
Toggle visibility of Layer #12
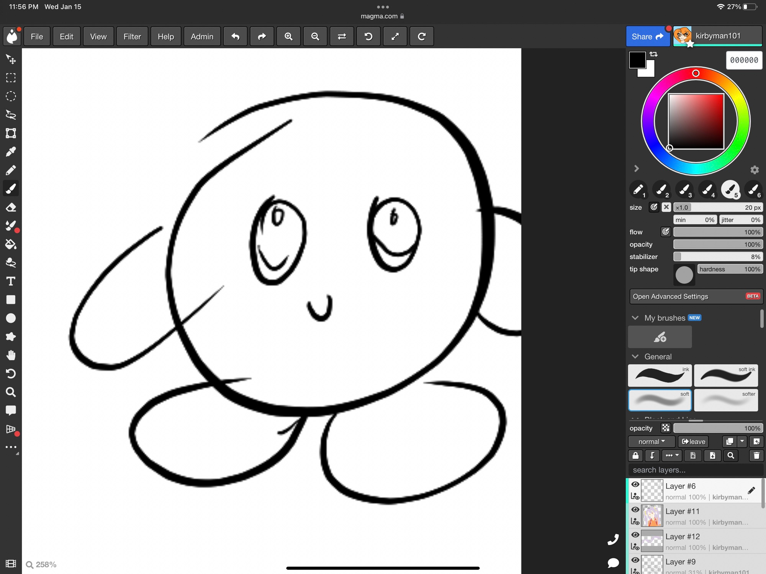635,535
